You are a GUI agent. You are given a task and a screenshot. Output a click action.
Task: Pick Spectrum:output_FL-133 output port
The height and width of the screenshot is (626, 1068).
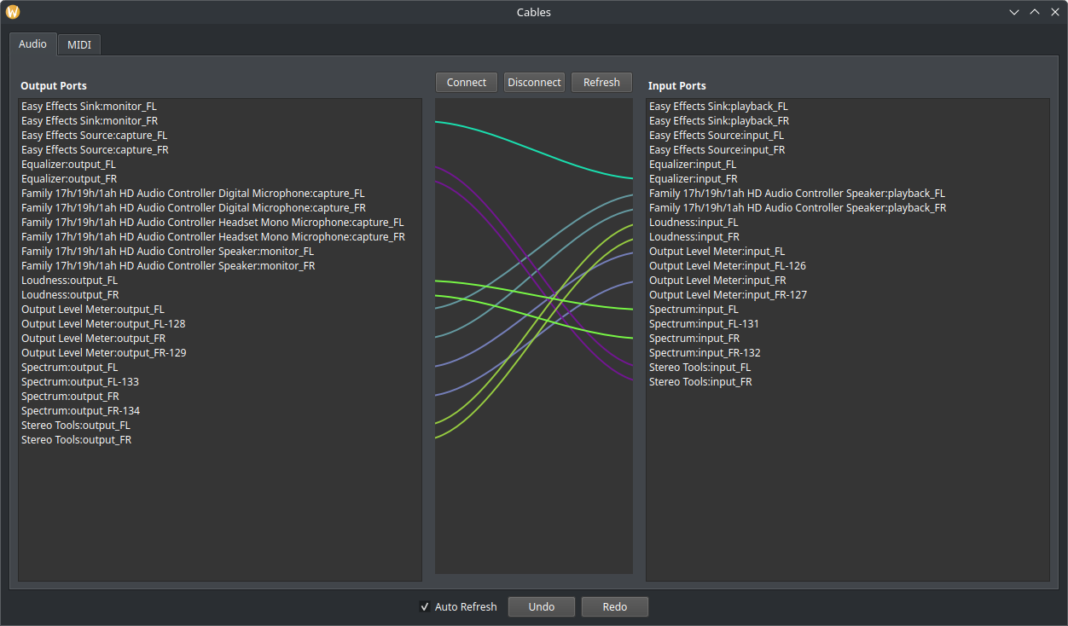[79, 382]
